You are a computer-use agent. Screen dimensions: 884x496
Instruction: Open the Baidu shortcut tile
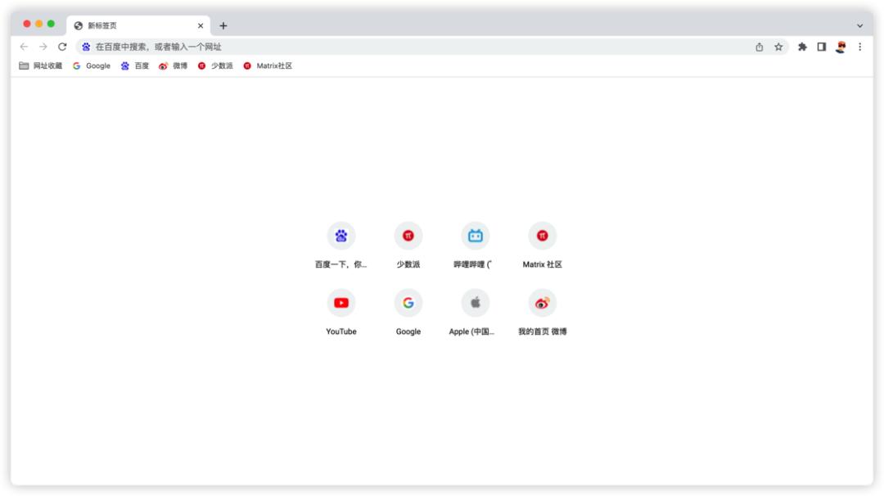coord(341,245)
